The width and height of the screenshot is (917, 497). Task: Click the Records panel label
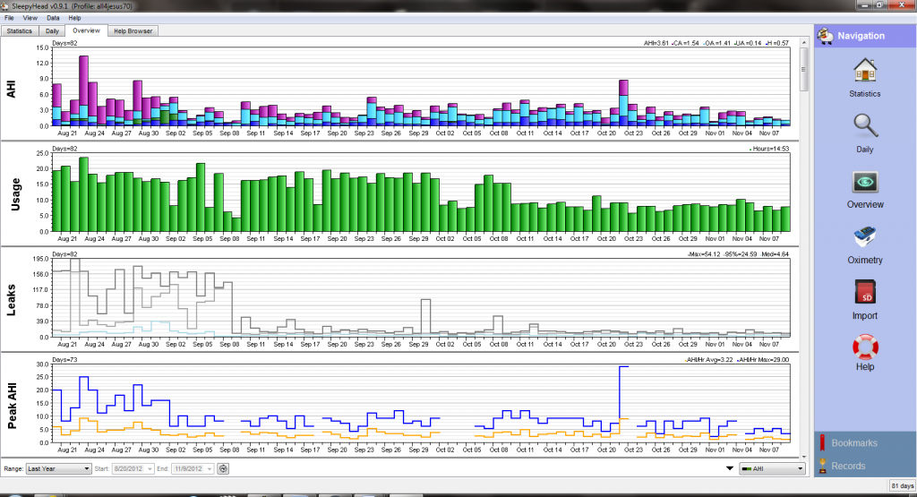tap(848, 466)
